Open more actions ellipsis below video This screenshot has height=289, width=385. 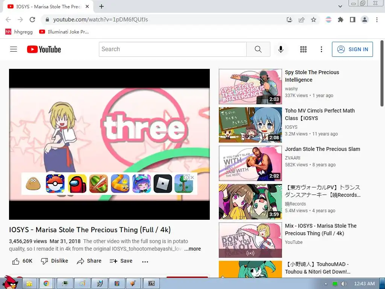(145, 262)
